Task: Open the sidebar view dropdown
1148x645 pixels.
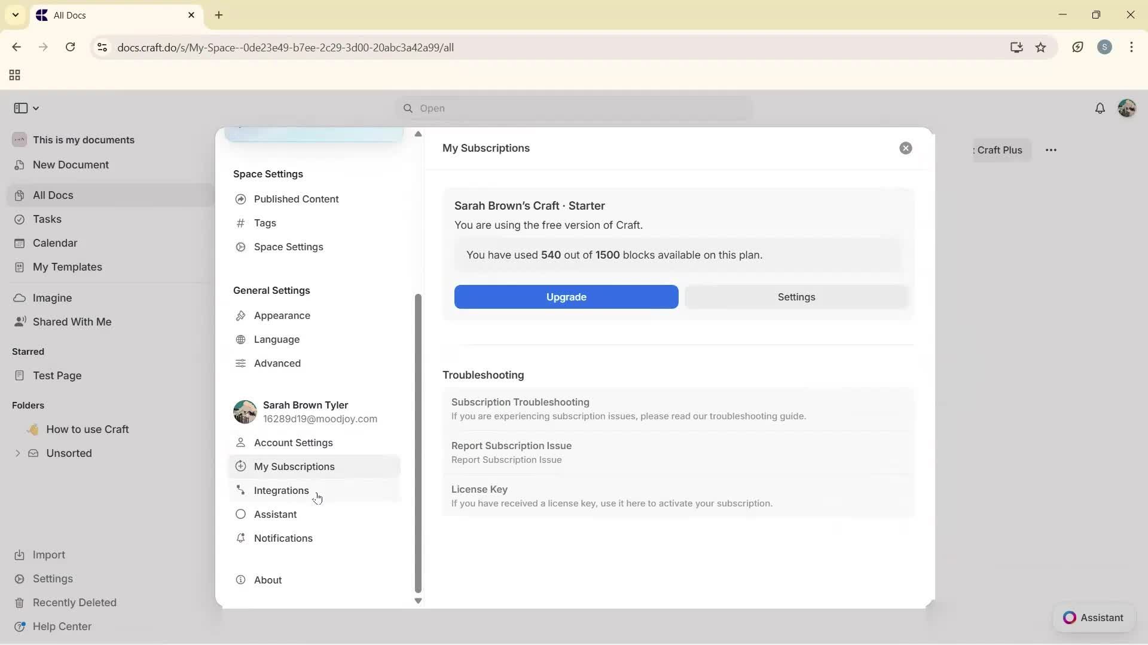Action: pos(26,108)
